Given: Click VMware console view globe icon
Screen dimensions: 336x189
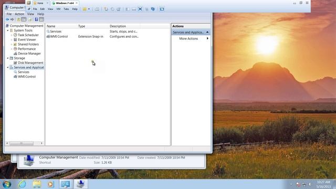Looking at the screenshot, I should tap(153, 9).
